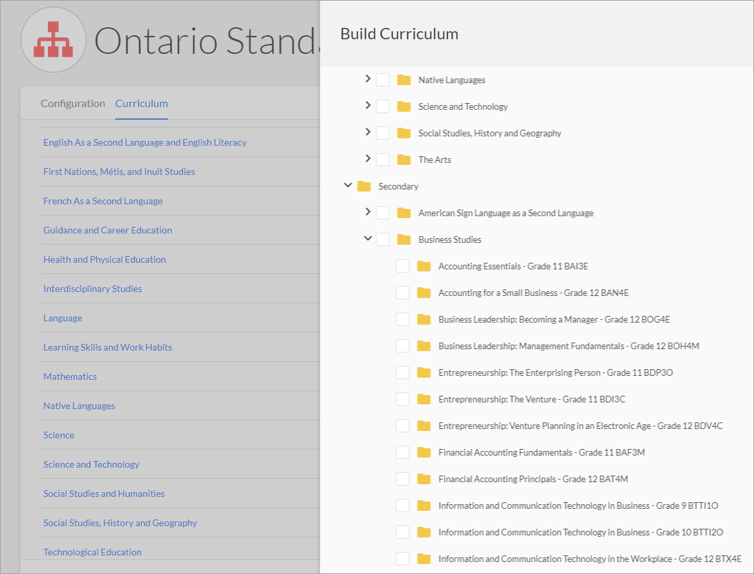Expand the Native Languages folder
The width and height of the screenshot is (754, 574).
tap(368, 78)
